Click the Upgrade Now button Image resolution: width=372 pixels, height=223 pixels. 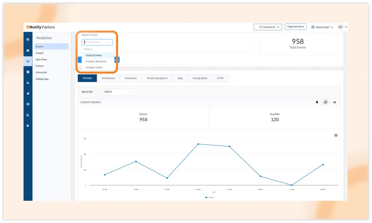(295, 27)
